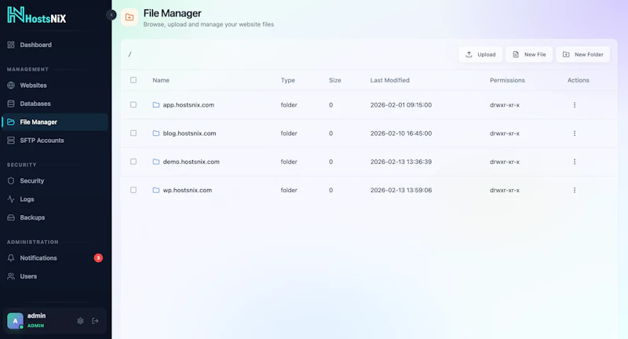Click the SFTP Accounts server icon
Screen dimensions: 628x339
click(11, 140)
